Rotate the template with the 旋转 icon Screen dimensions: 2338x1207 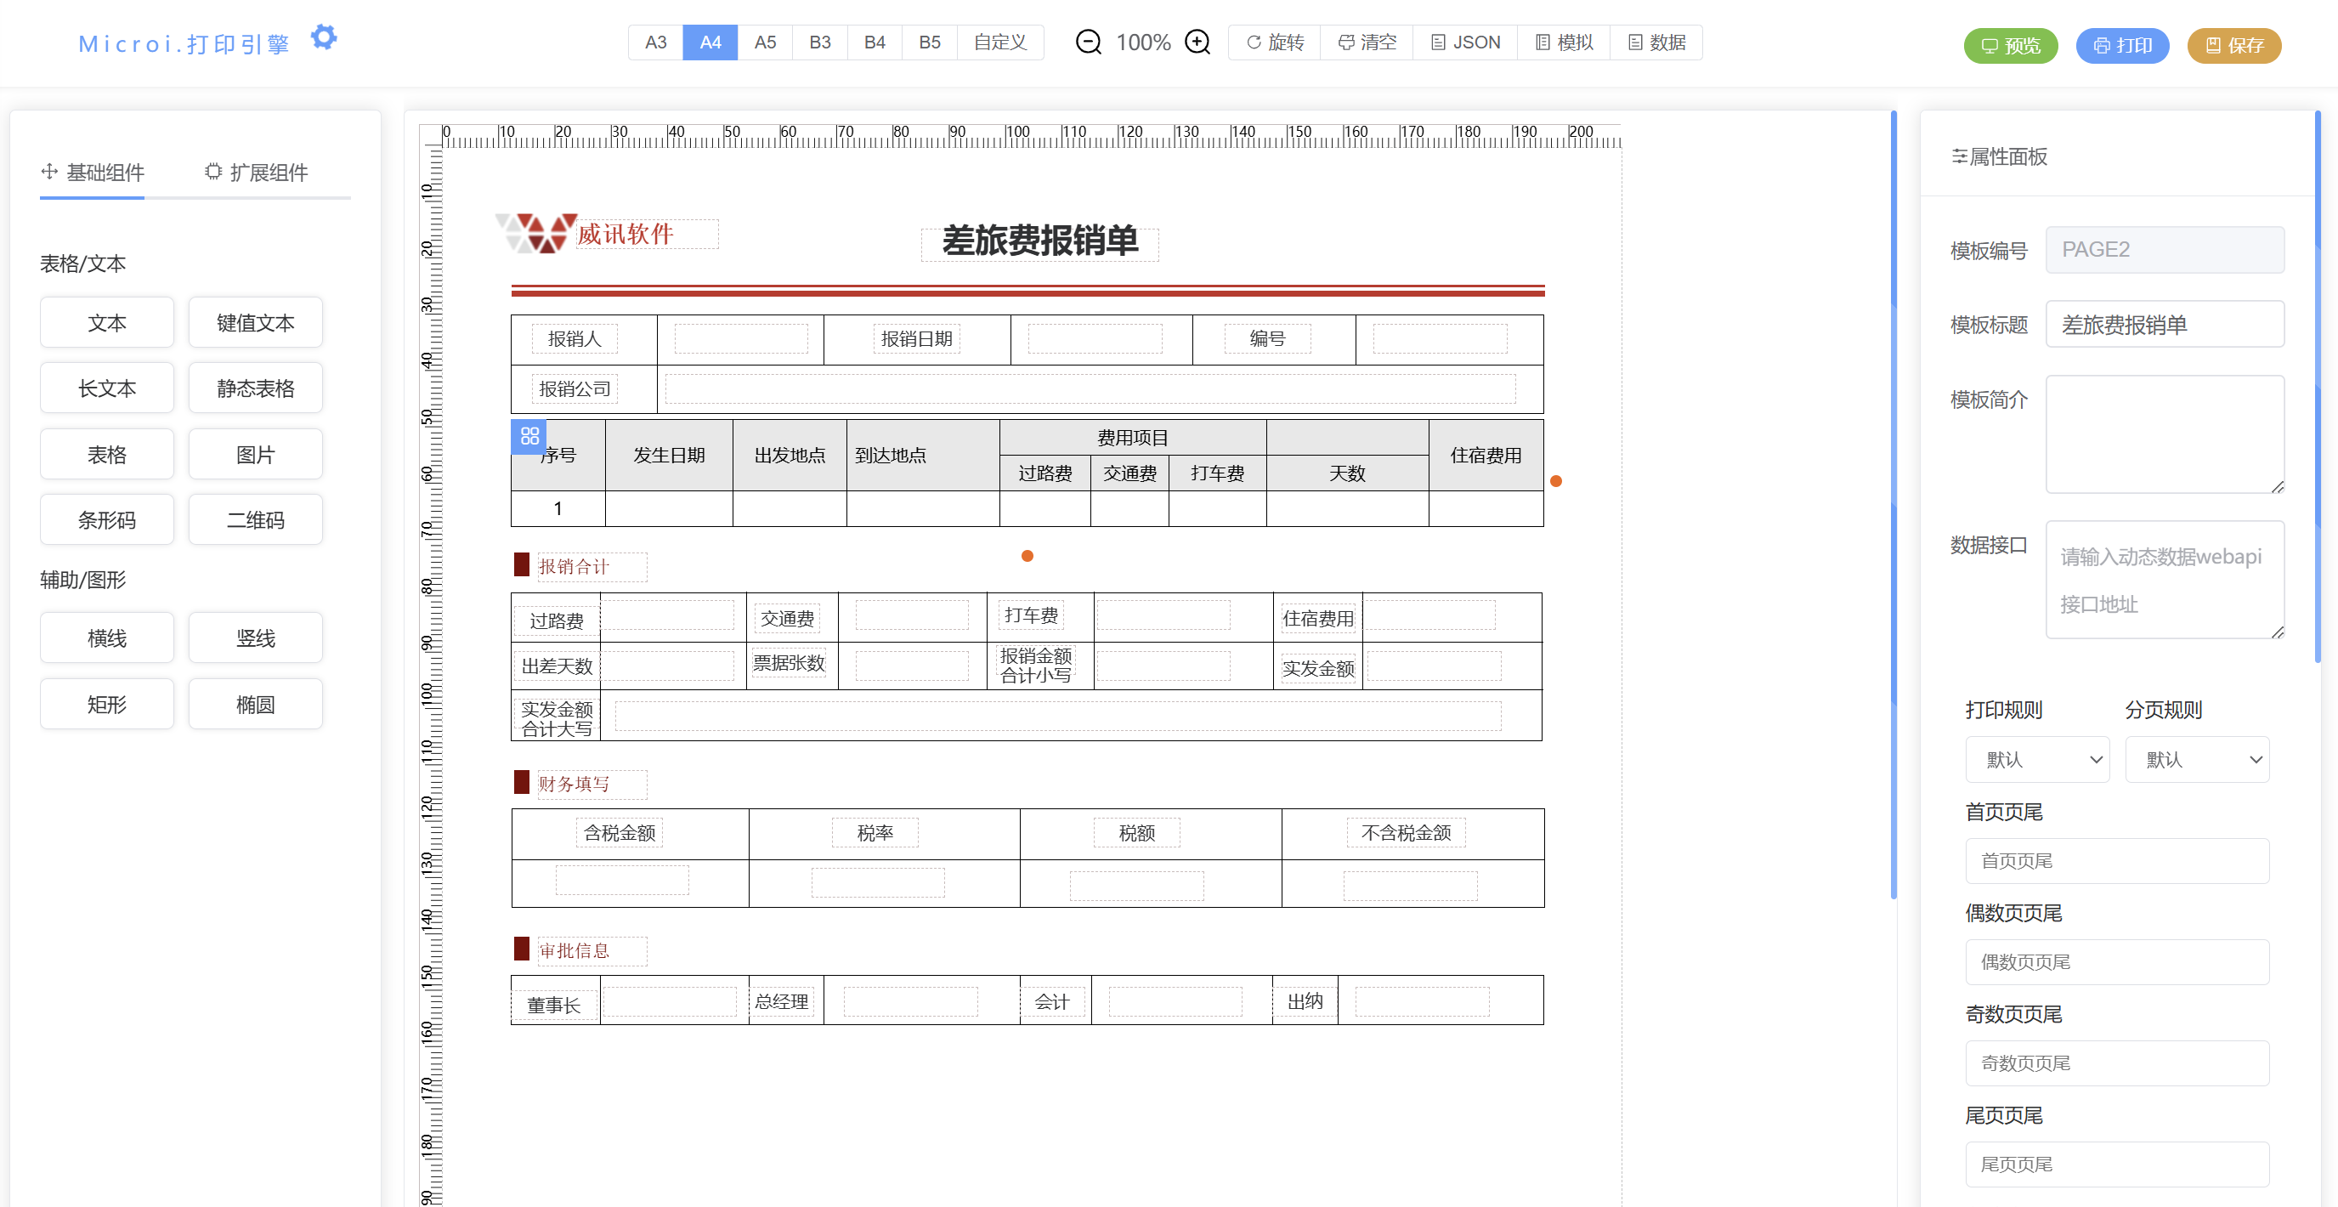pyautogui.click(x=1254, y=42)
